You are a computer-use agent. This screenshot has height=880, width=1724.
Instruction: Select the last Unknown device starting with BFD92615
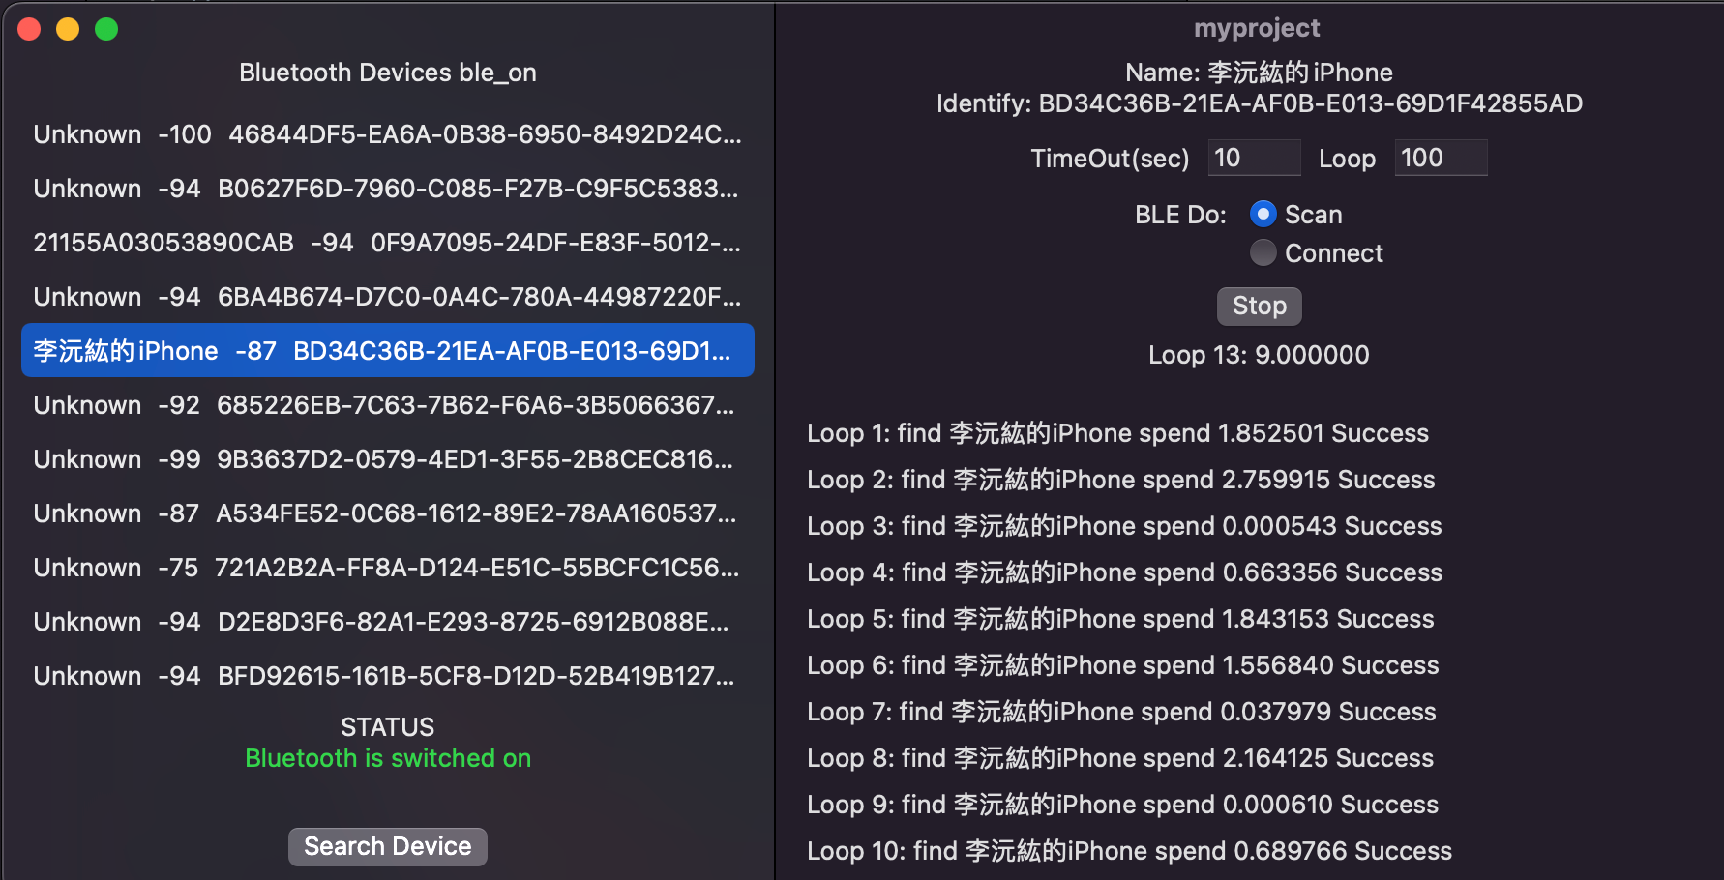(387, 675)
